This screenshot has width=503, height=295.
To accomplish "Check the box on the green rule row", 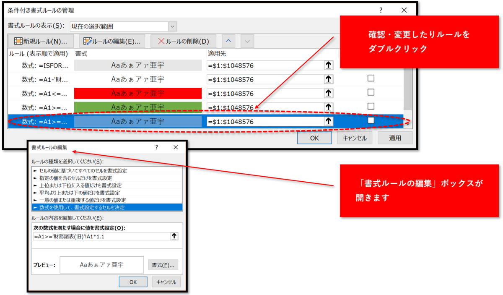I will pyautogui.click(x=370, y=107).
